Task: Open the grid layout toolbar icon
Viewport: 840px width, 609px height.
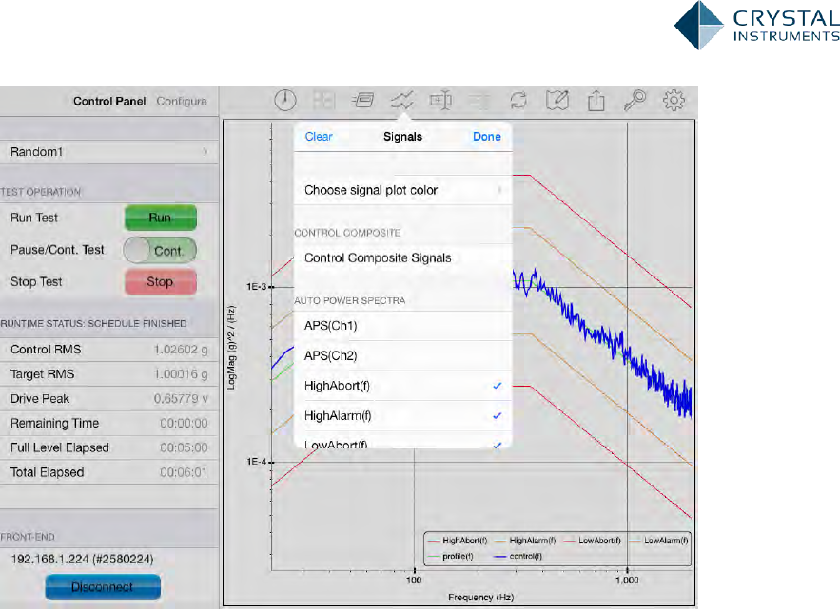Action: pyautogui.click(x=324, y=100)
